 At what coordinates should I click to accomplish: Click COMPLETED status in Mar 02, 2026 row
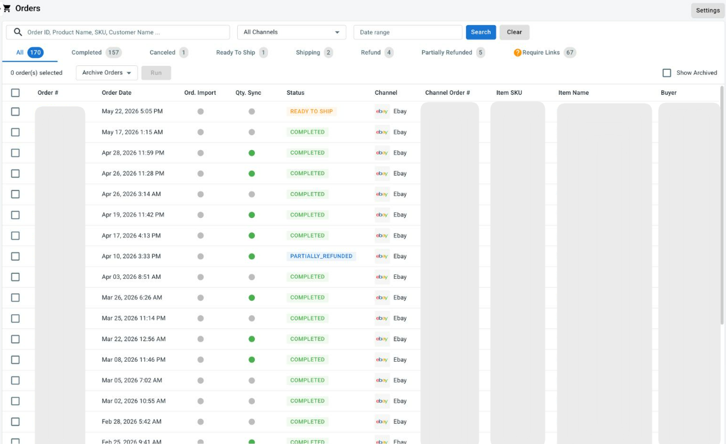coord(308,401)
